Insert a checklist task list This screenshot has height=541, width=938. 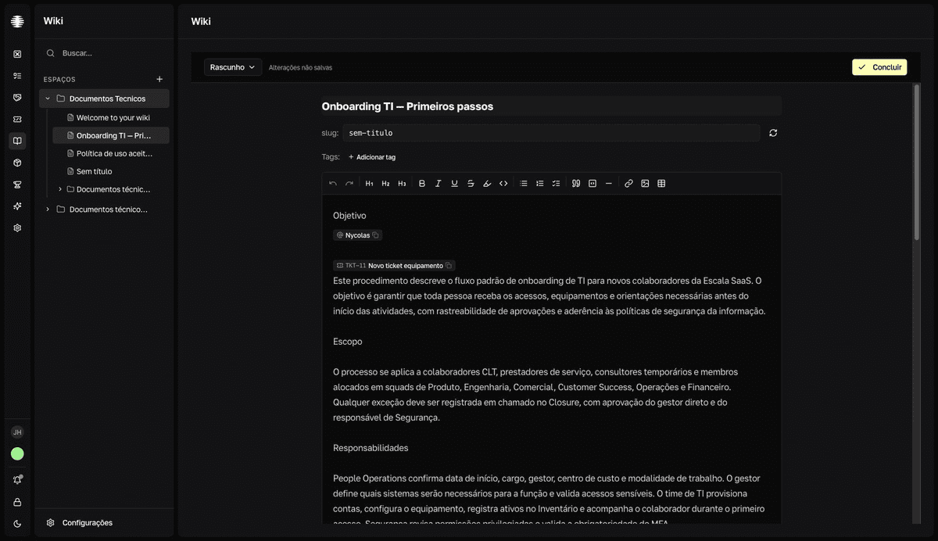click(556, 184)
